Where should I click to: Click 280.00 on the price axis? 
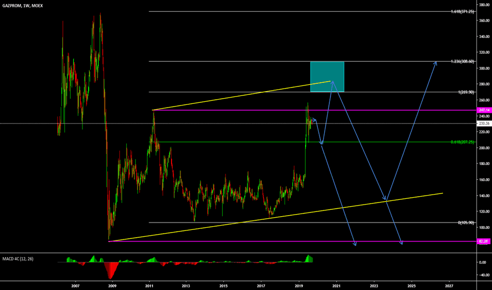[x=485, y=84]
